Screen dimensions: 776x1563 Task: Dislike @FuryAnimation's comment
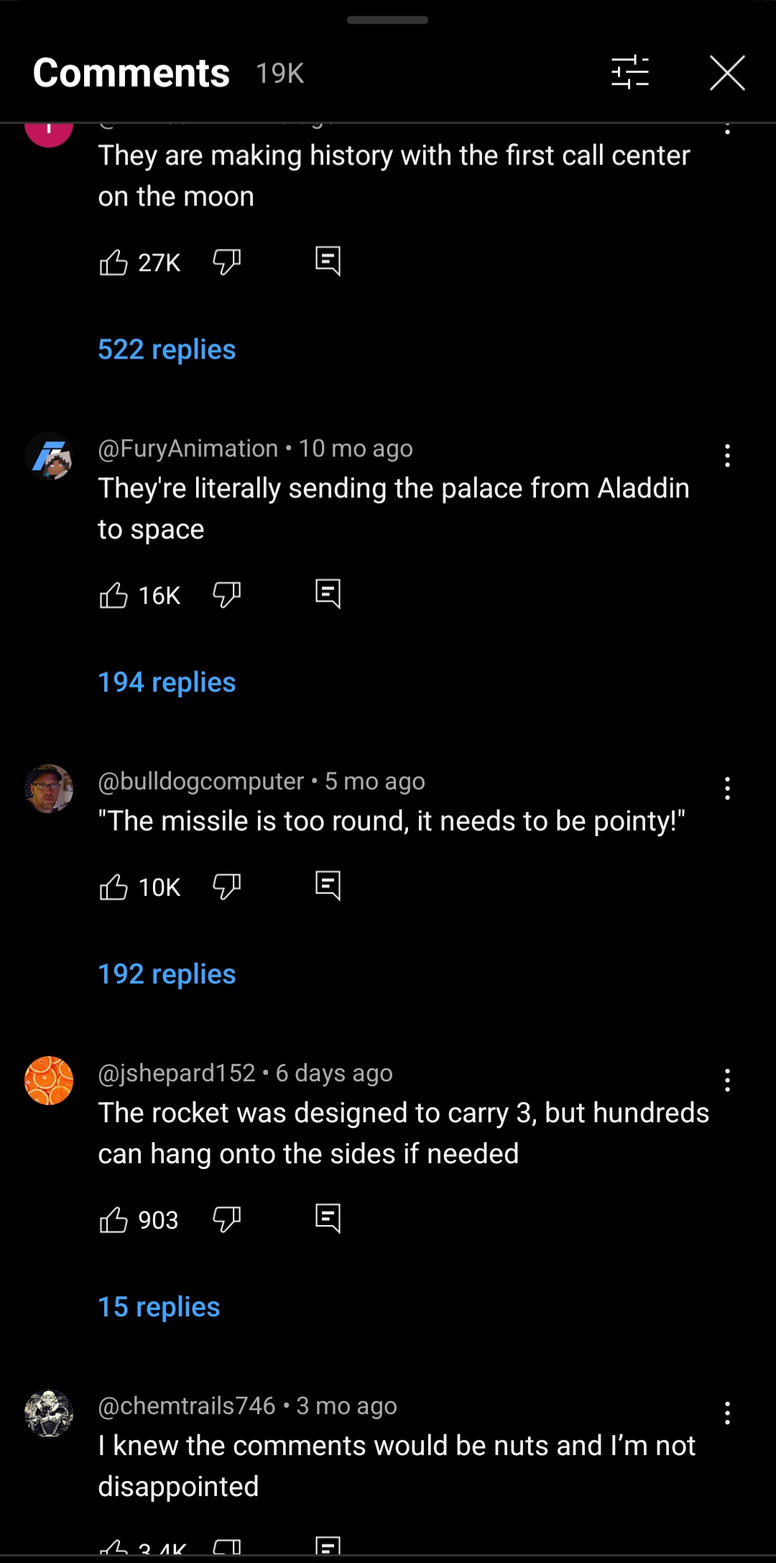(x=226, y=595)
